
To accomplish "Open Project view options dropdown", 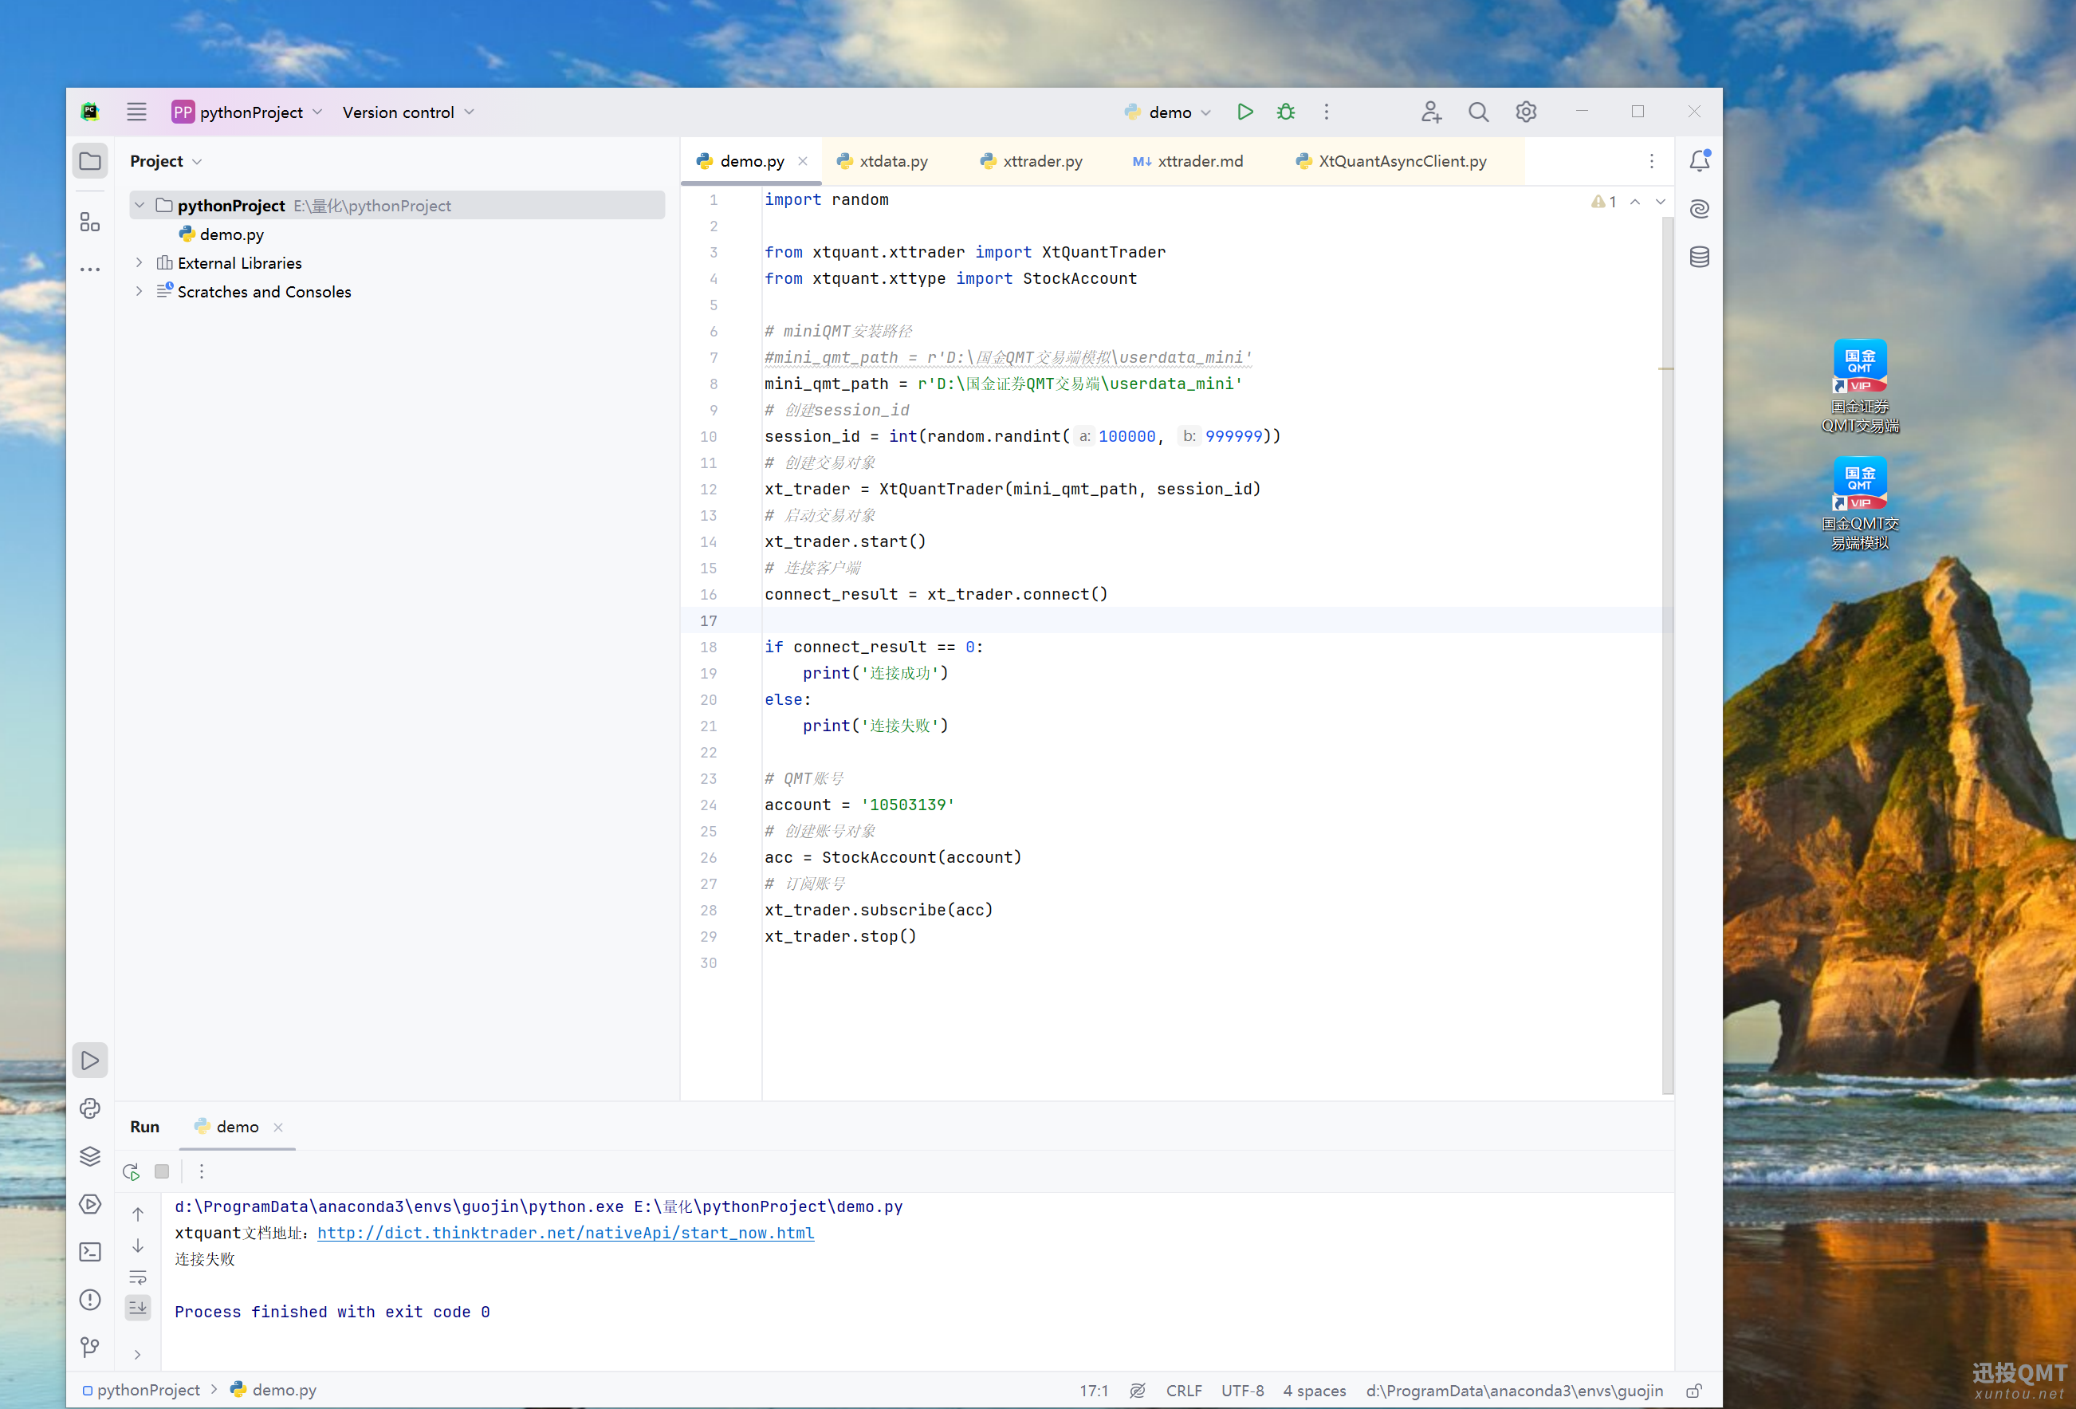I will (x=166, y=161).
